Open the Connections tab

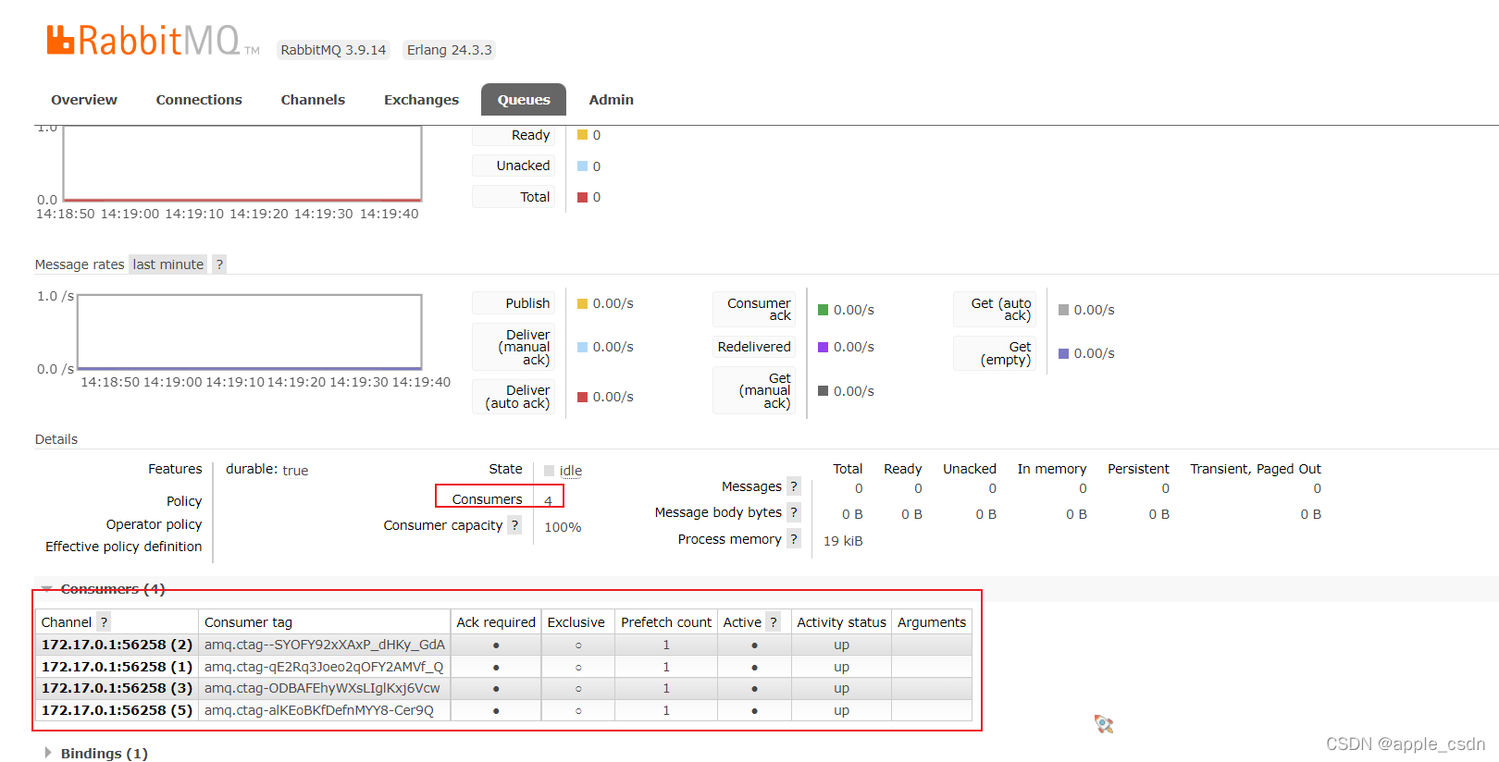tap(199, 100)
